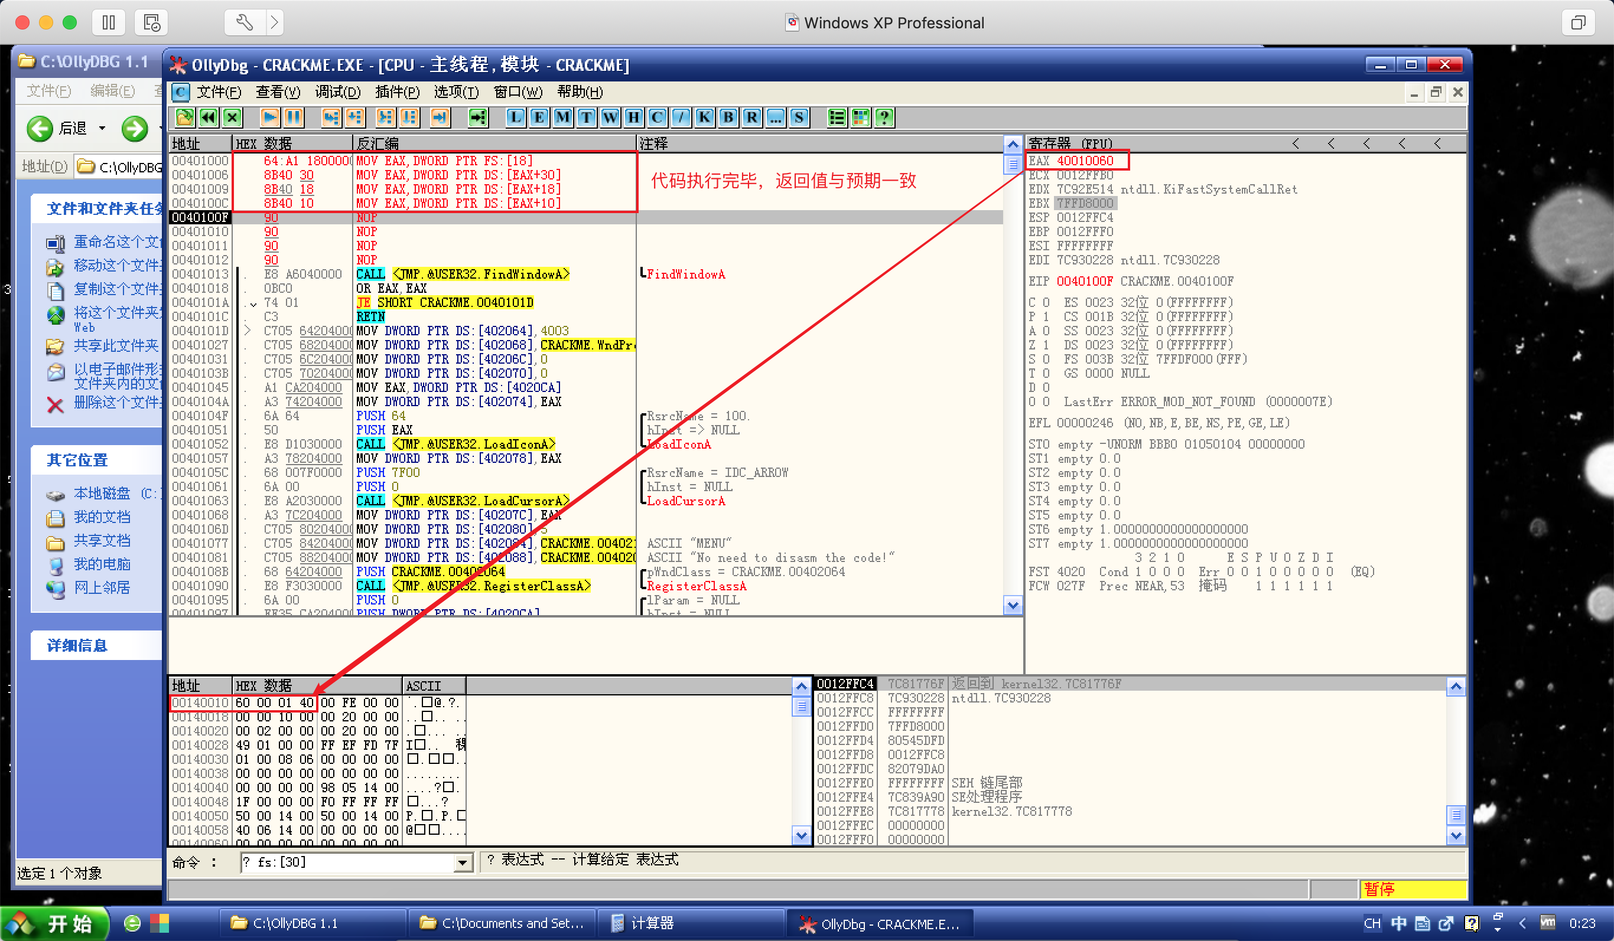1614x941 pixels.
Task: Expand the command line history dropdown
Action: click(x=462, y=863)
